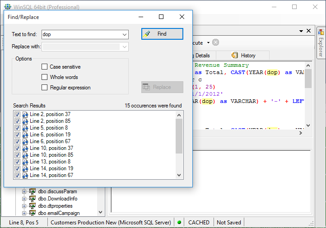Uncheck the Line 2, position 37 result
Screen dimensions: 326x228
[x=17, y=114]
